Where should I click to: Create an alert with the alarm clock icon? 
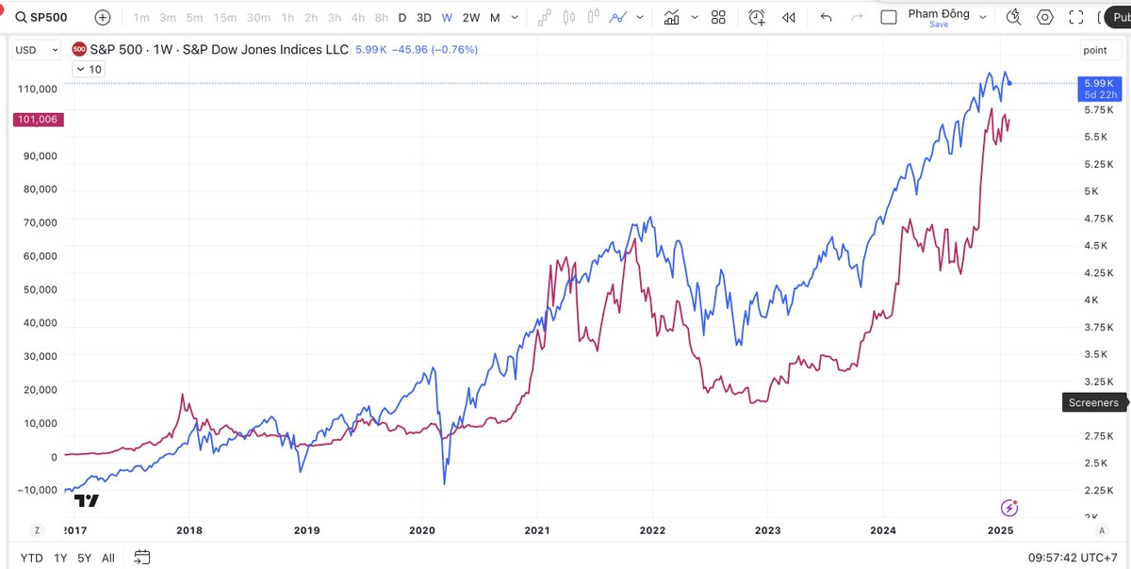pyautogui.click(x=757, y=17)
